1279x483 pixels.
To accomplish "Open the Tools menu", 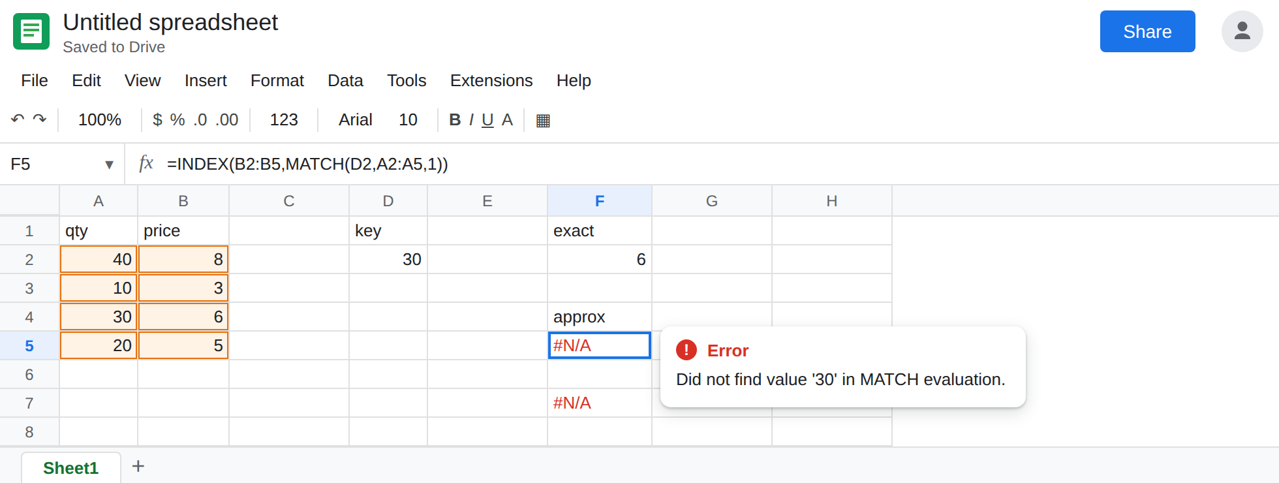I will coord(407,80).
